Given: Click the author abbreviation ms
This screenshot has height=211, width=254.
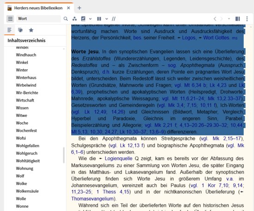Looking at the screenshot, I should pyautogui.click(x=235, y=38).
